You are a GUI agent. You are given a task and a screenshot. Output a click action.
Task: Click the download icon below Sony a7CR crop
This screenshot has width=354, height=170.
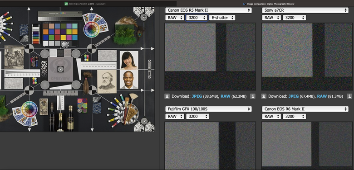pos(264,96)
